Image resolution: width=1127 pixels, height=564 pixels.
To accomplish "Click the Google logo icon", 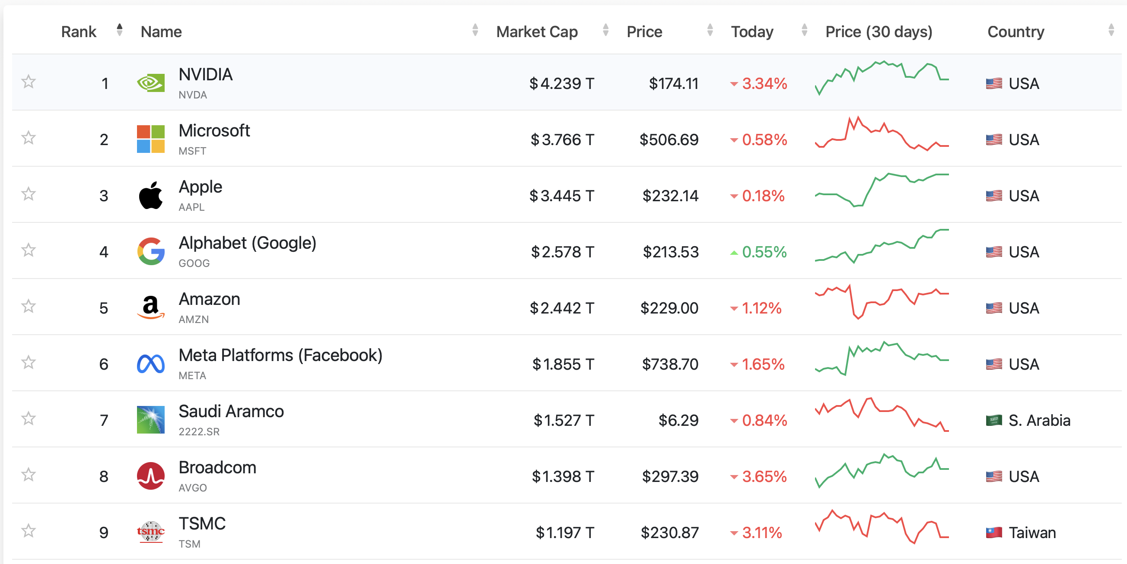I will click(150, 251).
